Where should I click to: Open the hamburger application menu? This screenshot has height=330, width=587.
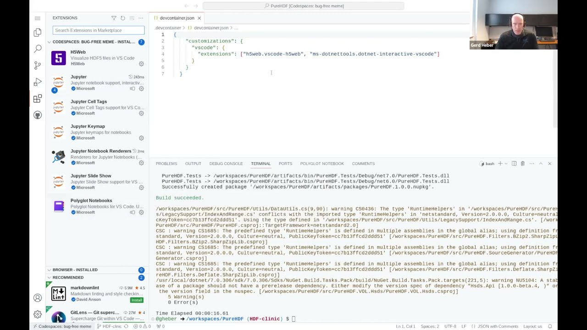click(x=38, y=18)
